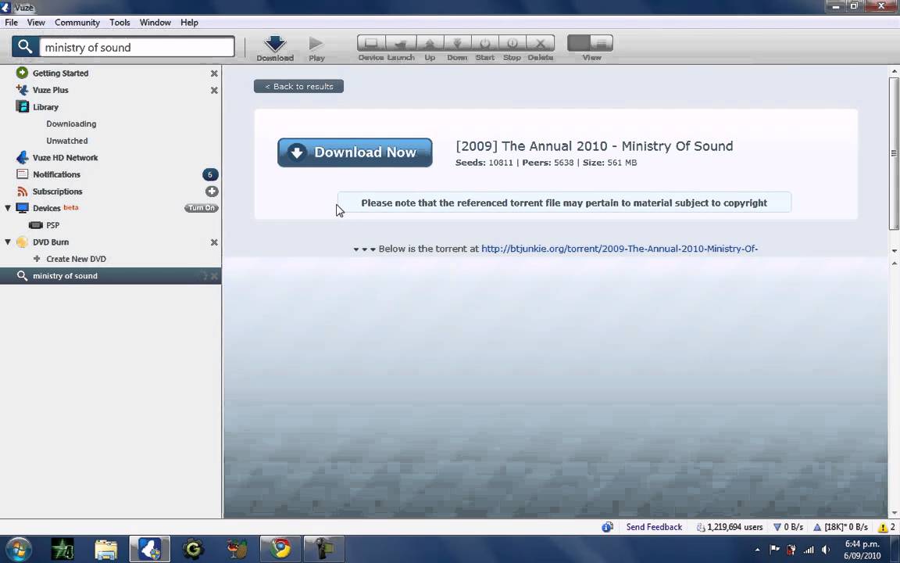Select DVD Burn in sidebar
The height and width of the screenshot is (563, 900).
[x=51, y=242]
